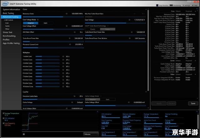This screenshot has width=200, height=138.
Task: Click the info icon beside Cache Voltage Offset
Action: [x=129, y=102]
